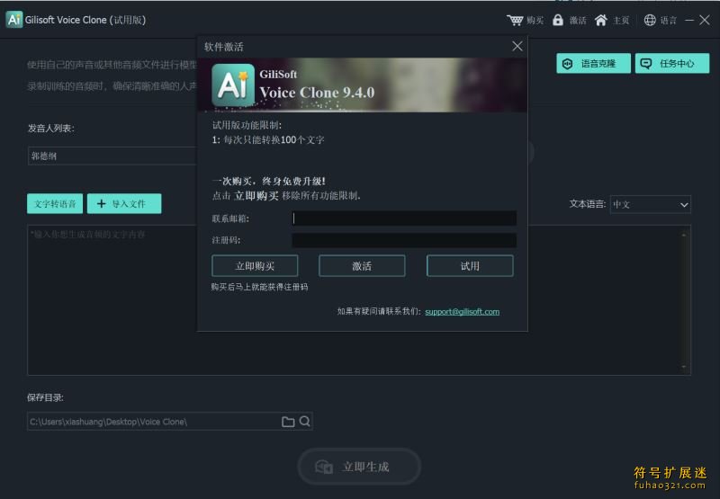Click the magnifier icon beside save path

pyautogui.click(x=304, y=421)
